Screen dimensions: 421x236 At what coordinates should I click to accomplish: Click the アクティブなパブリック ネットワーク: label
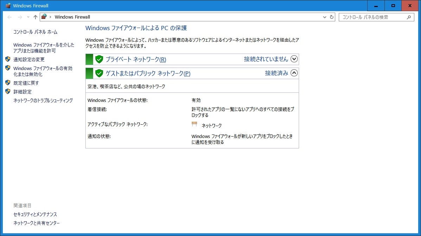pyautogui.click(x=118, y=124)
